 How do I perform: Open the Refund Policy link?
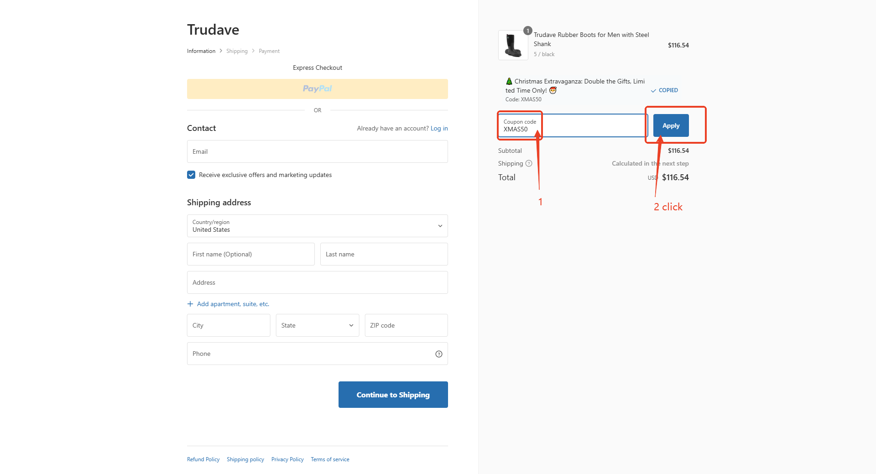[203, 459]
